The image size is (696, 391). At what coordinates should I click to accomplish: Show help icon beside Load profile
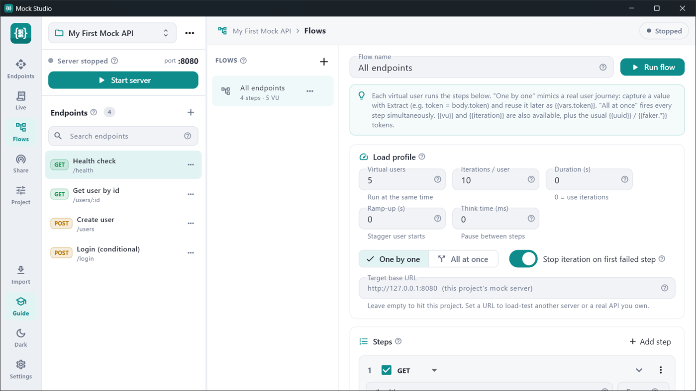[x=422, y=156]
